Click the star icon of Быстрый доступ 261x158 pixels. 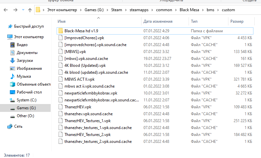coord(10,26)
